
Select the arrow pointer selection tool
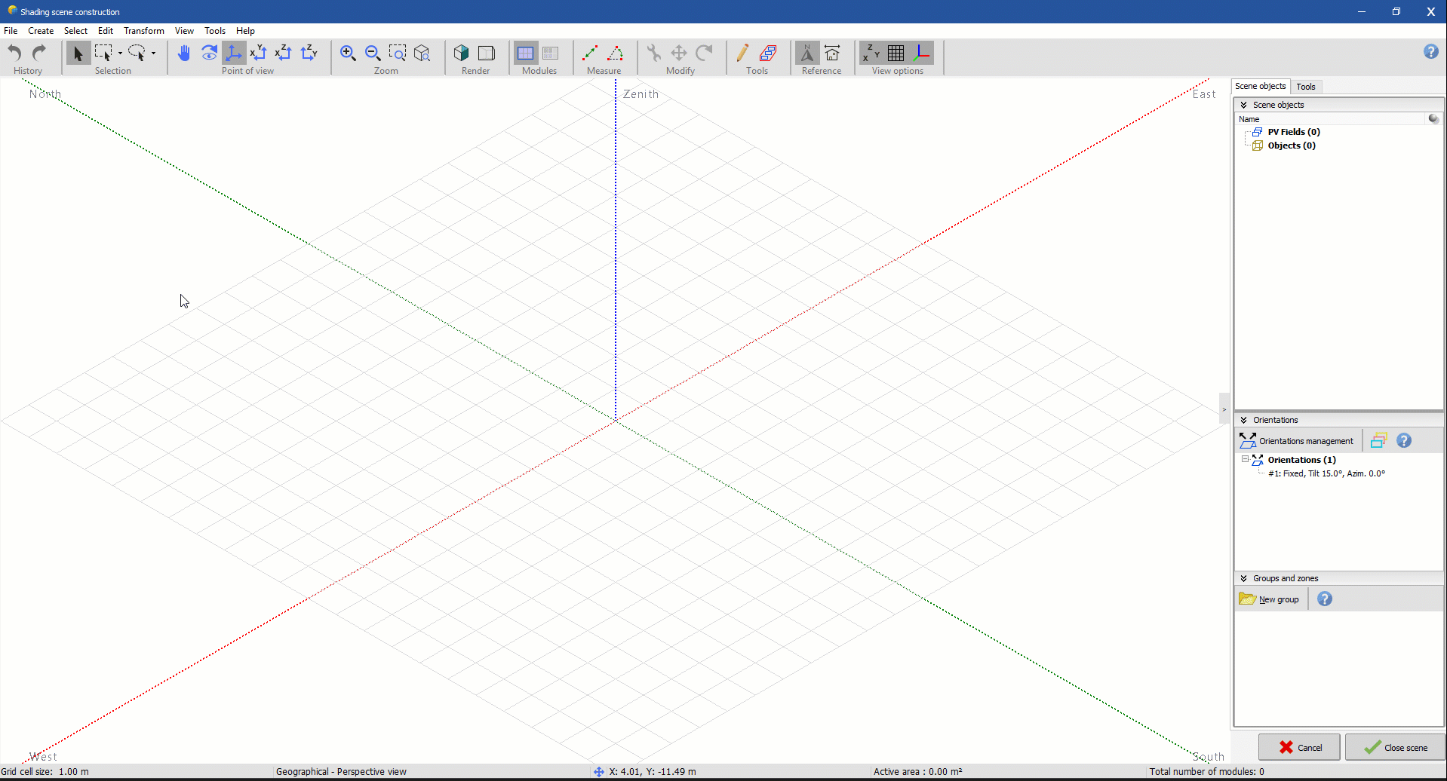[x=78, y=53]
